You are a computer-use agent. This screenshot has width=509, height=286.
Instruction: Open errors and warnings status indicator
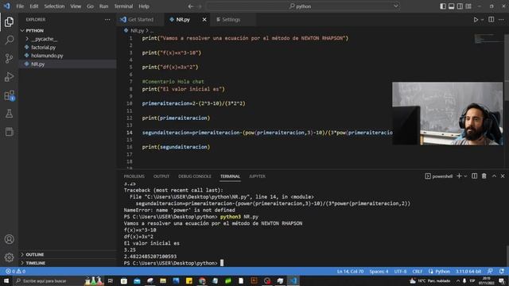15,272
